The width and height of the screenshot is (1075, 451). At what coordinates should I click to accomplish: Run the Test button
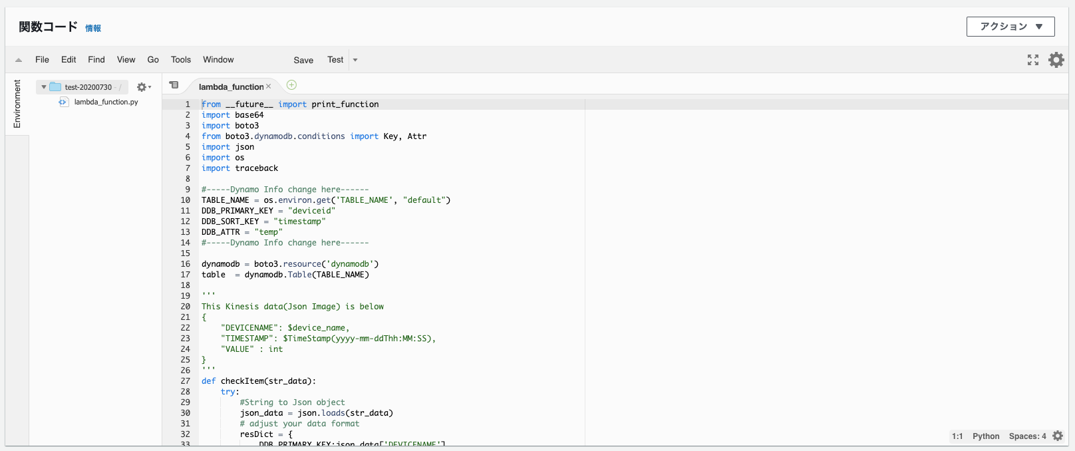click(335, 60)
